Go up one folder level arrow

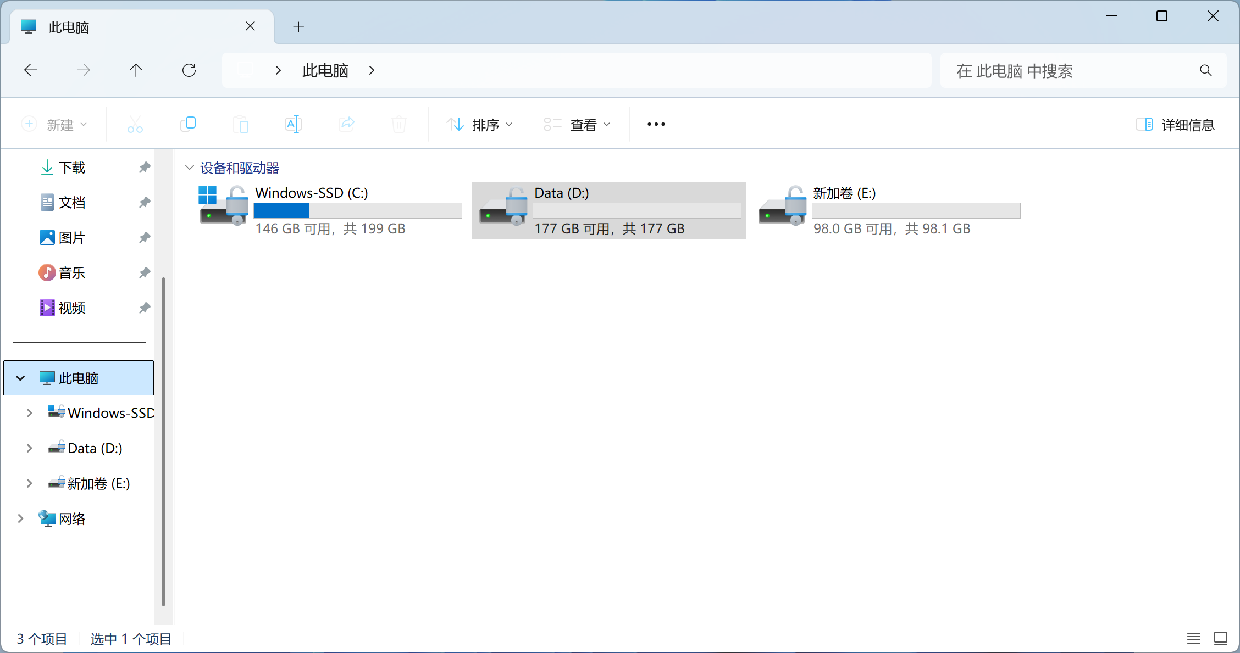coord(136,70)
